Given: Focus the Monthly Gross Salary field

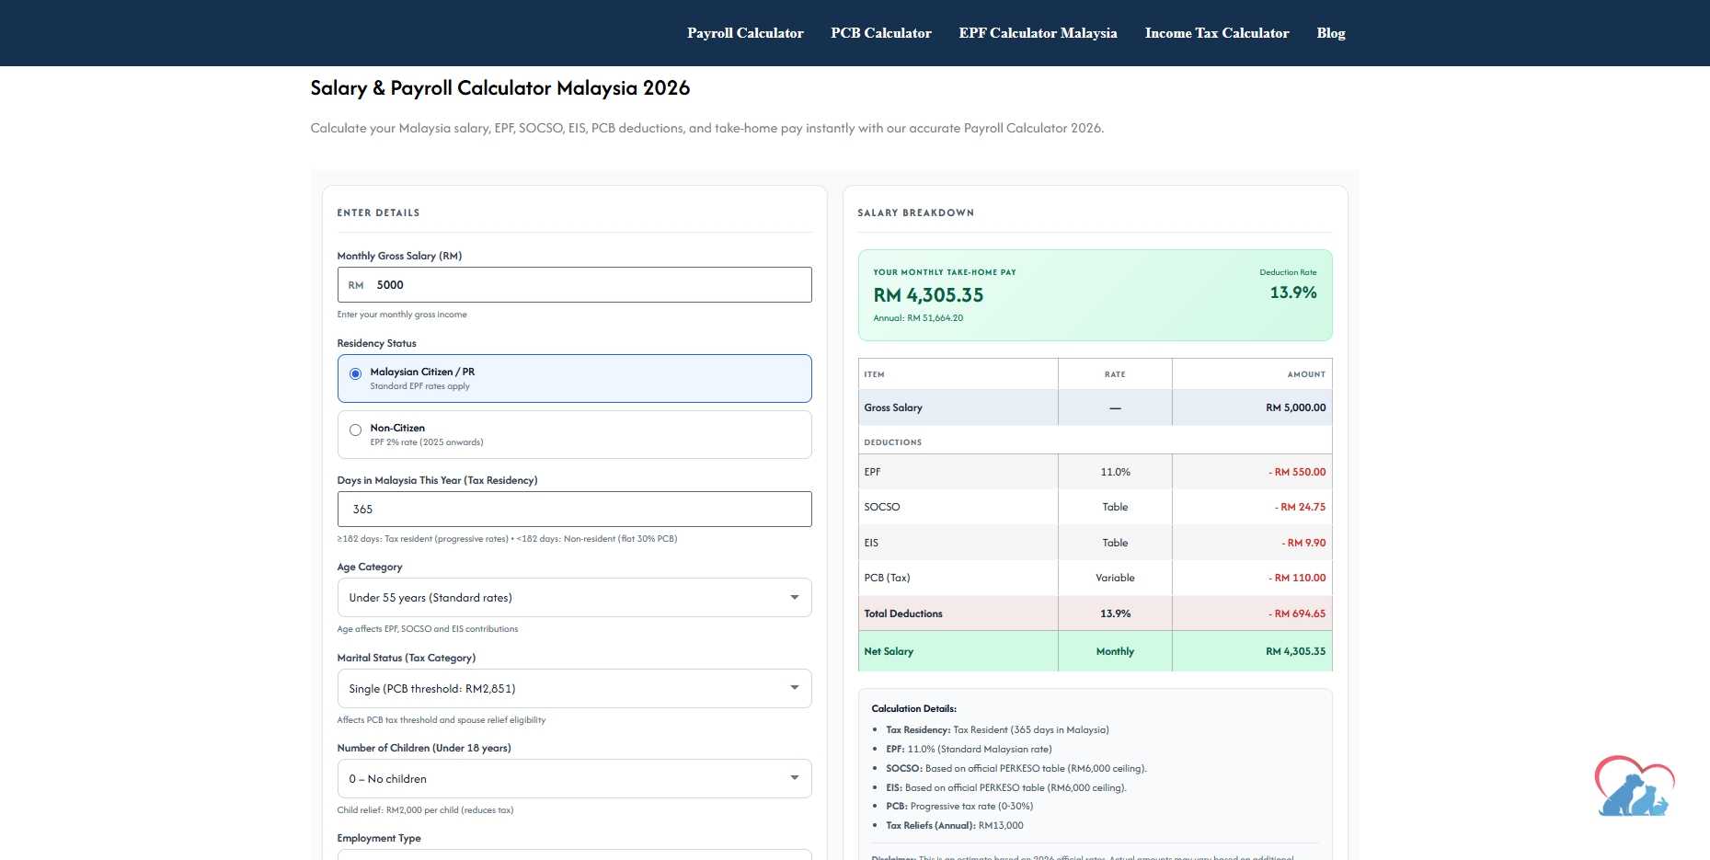Looking at the screenshot, I should coord(574,285).
